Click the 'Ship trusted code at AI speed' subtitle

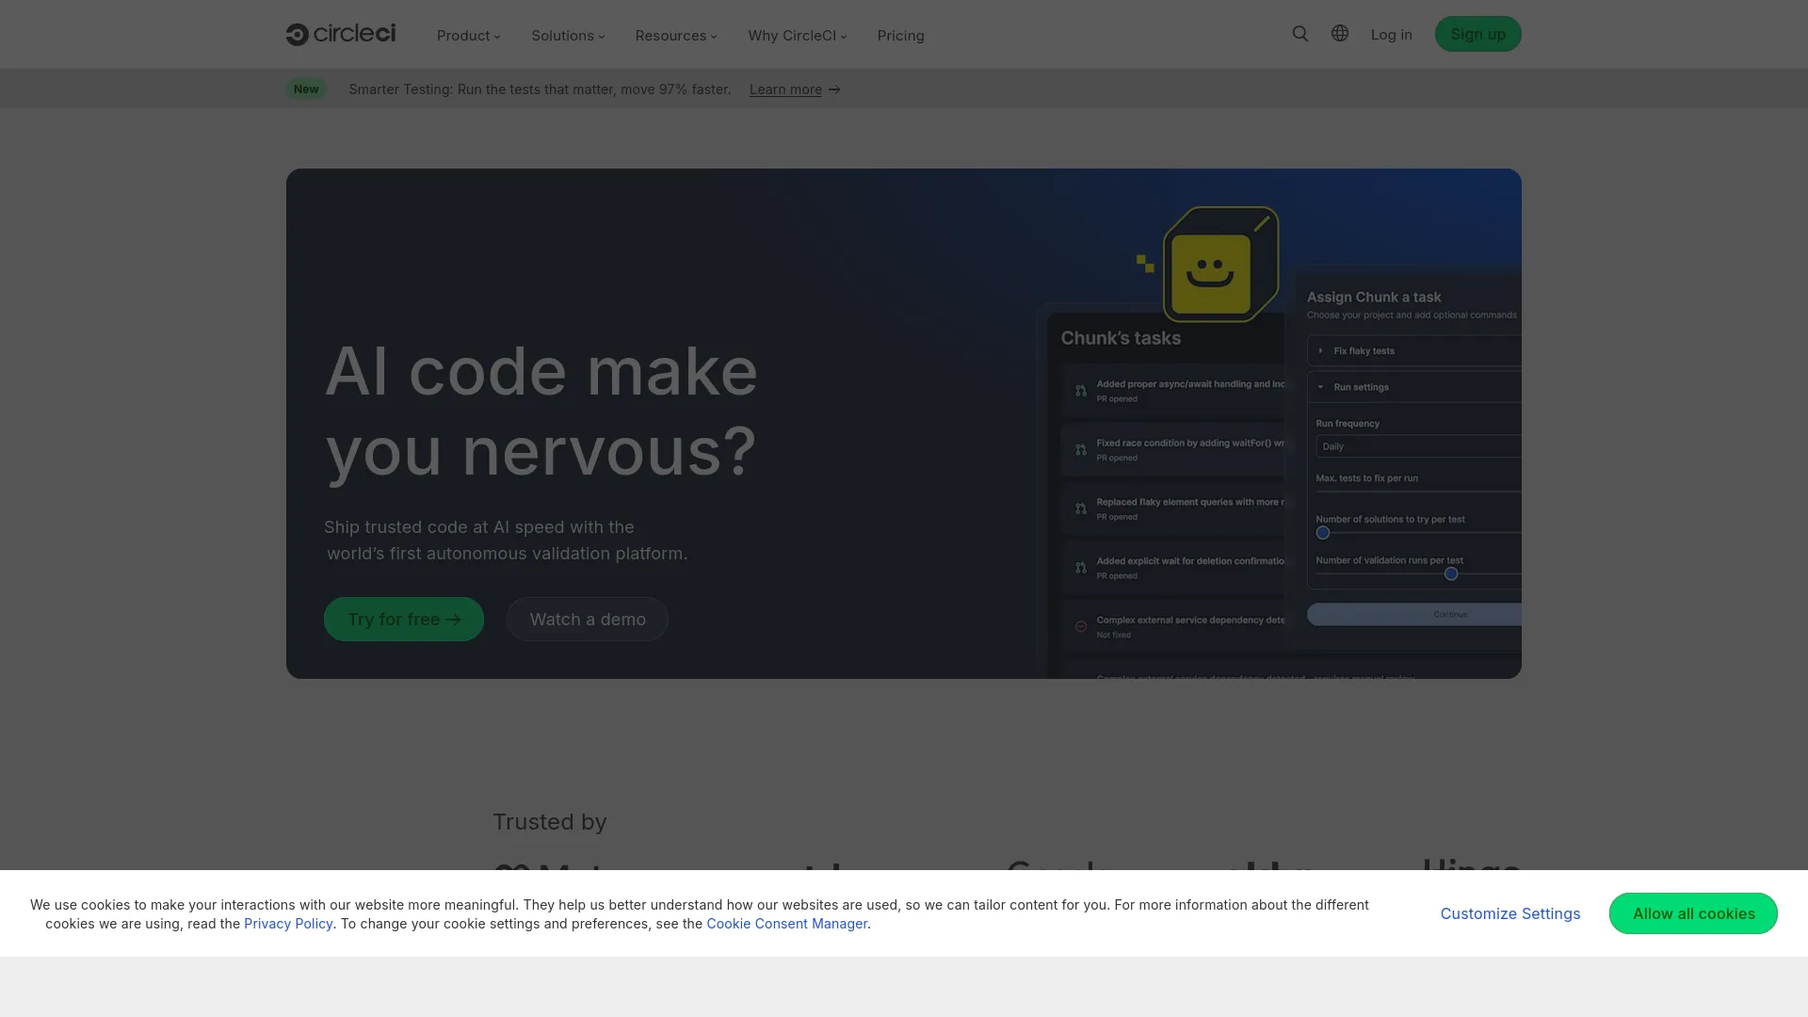tap(507, 541)
